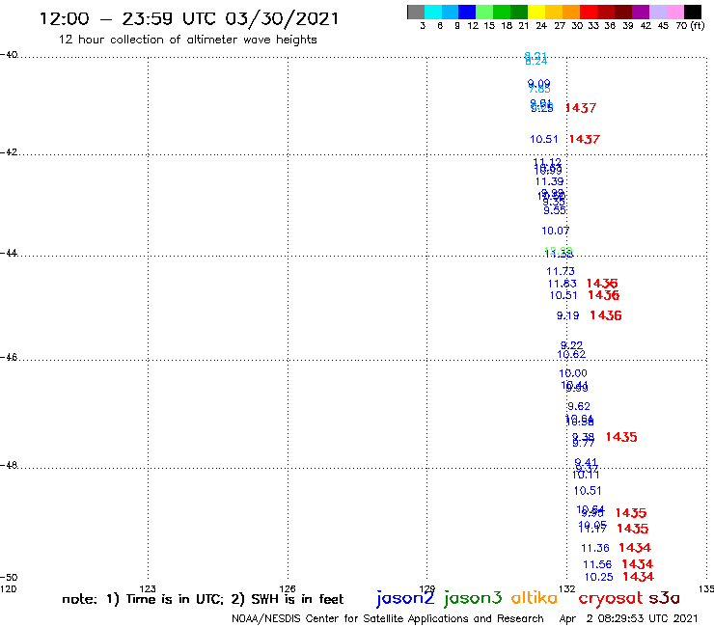Select the wave height value 11.39

[x=549, y=181]
